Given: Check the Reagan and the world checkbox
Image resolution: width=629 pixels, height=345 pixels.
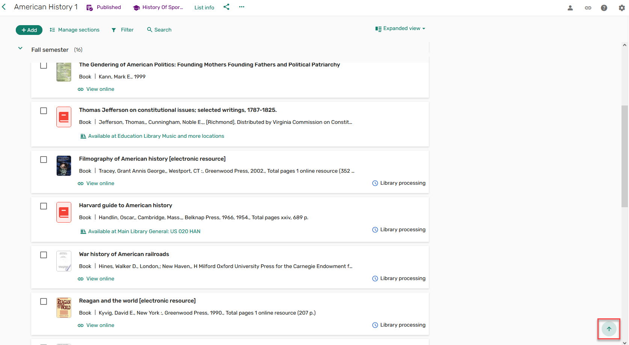Looking at the screenshot, I should [44, 301].
